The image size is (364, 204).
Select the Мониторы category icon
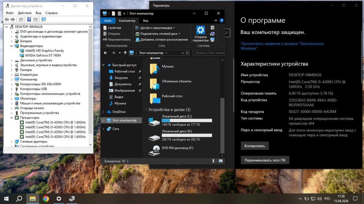coord(17,98)
